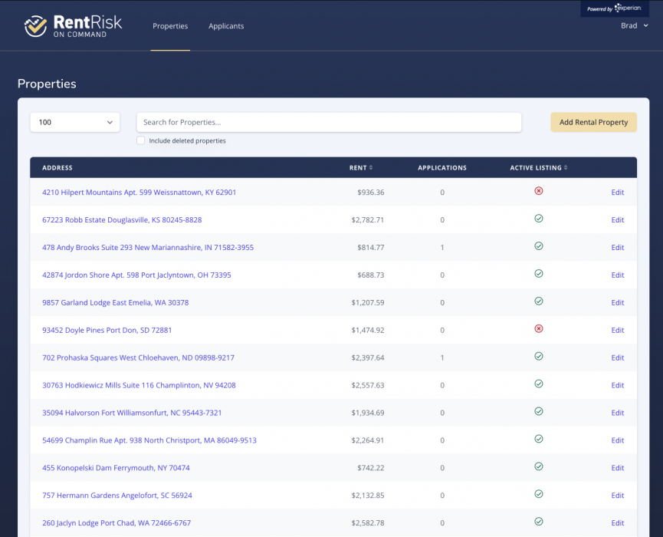This screenshot has height=537, width=663.
Task: Focus the Search for Properties field
Action: [x=329, y=122]
